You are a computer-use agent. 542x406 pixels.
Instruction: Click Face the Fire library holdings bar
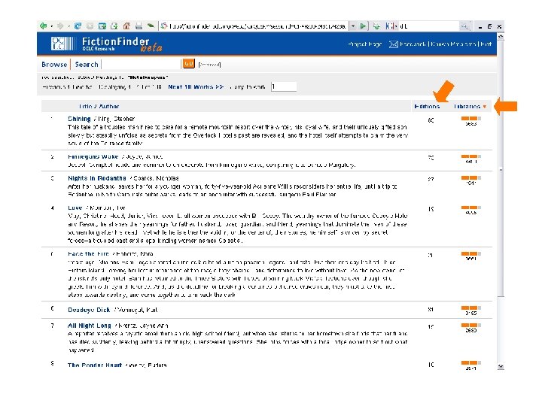click(470, 254)
